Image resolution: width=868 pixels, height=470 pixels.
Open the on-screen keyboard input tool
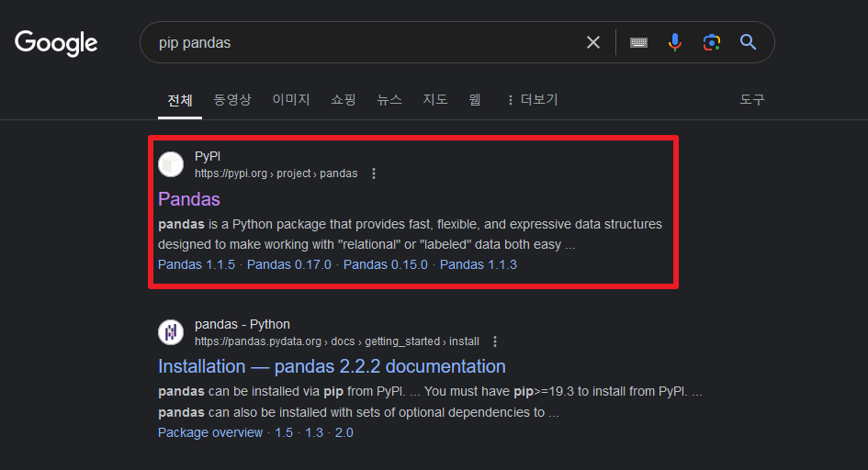pos(638,42)
